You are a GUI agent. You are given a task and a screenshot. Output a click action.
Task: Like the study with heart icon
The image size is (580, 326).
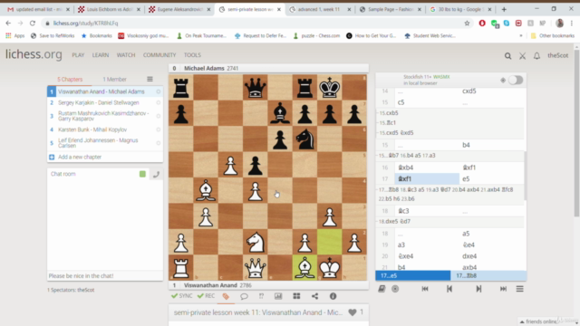(x=353, y=312)
